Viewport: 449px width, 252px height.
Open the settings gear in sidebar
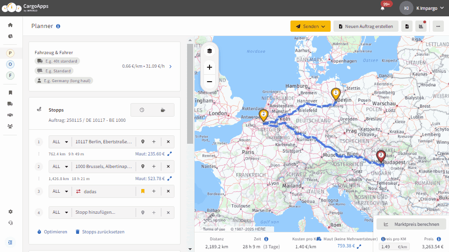click(x=10, y=212)
